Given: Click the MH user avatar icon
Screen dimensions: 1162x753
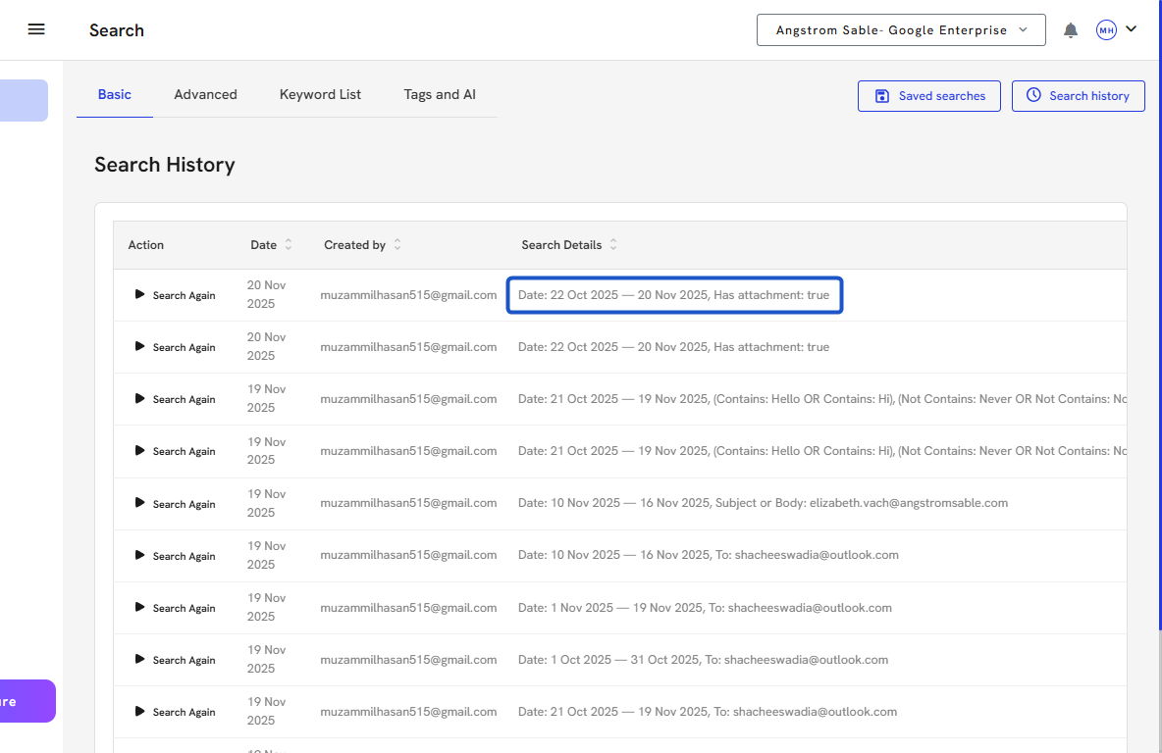Looking at the screenshot, I should click(1106, 30).
